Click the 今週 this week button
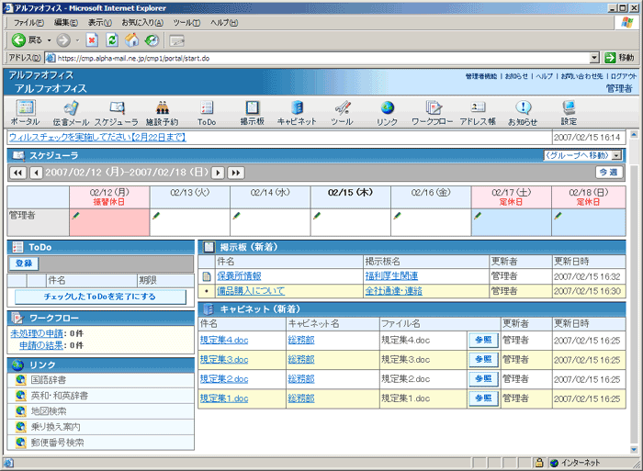643x471 pixels. click(609, 173)
